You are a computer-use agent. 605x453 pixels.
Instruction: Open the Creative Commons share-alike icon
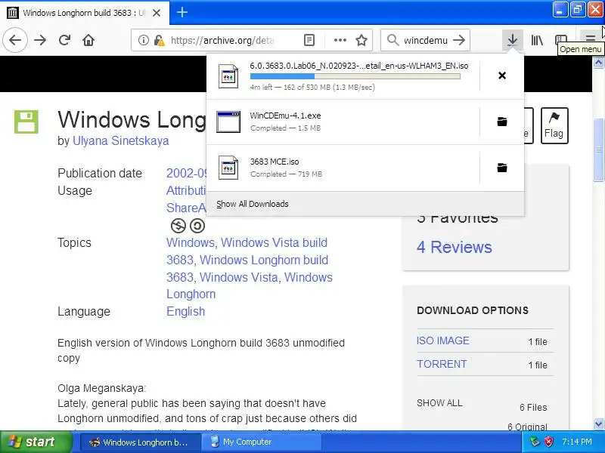[x=197, y=226]
